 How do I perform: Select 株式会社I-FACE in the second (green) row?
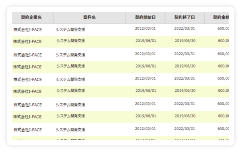coord(27,42)
